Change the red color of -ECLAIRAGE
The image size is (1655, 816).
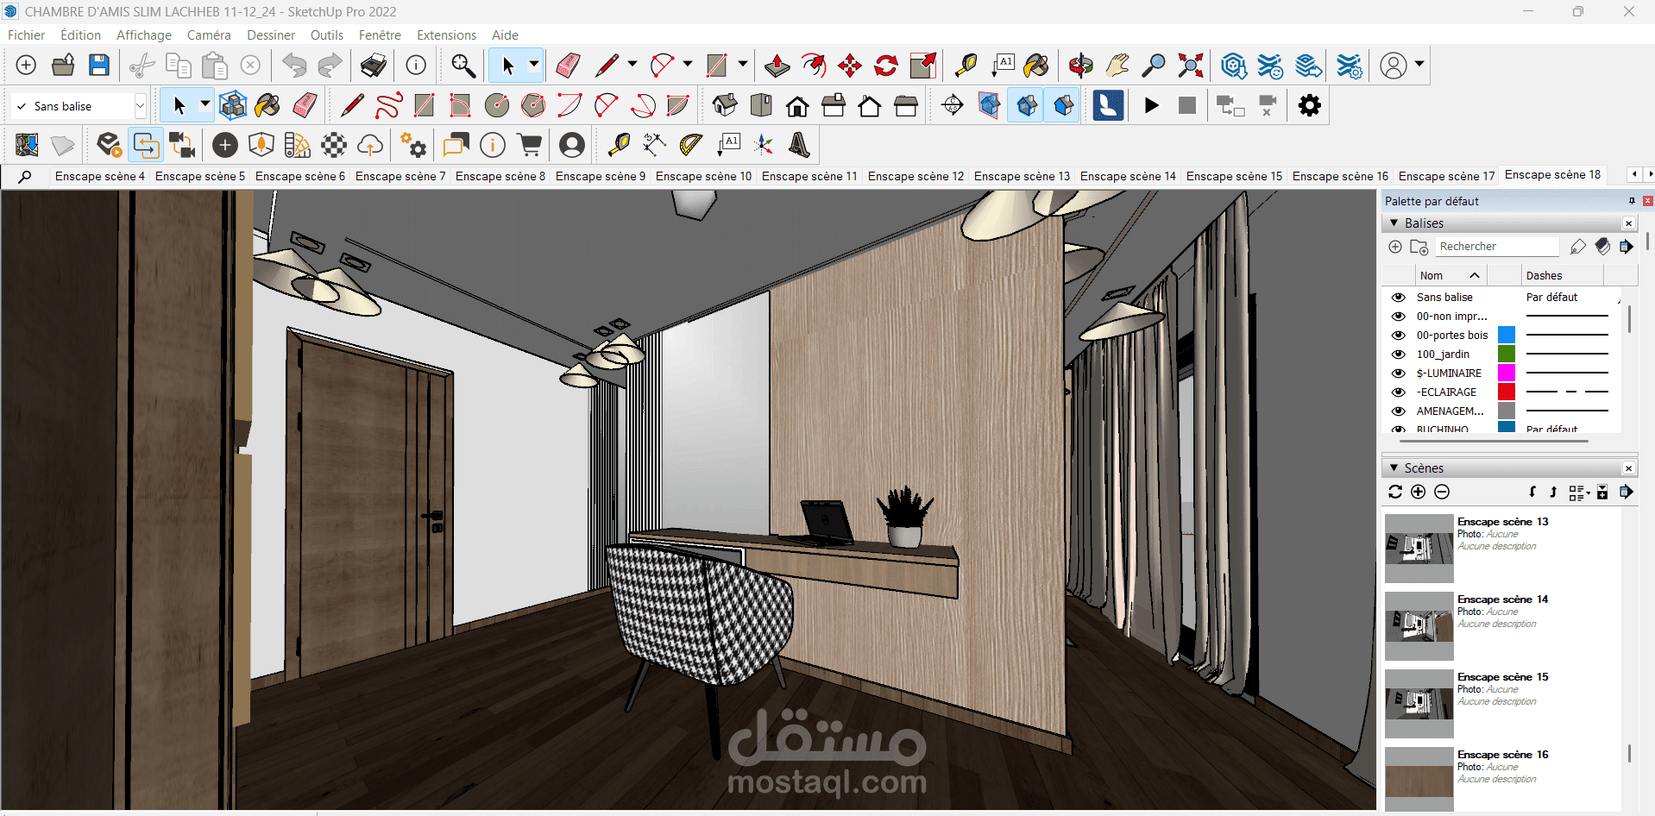tap(1507, 392)
